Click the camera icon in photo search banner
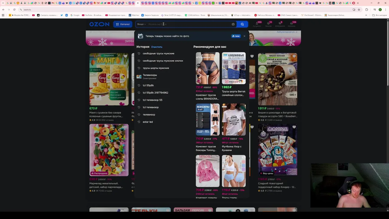 coord(140,36)
